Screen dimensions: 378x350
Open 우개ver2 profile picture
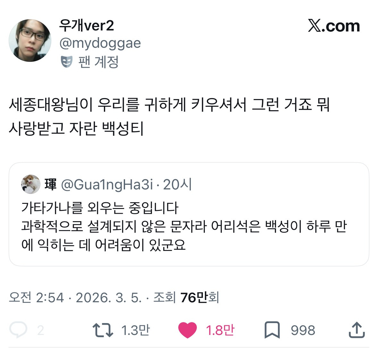click(30, 40)
